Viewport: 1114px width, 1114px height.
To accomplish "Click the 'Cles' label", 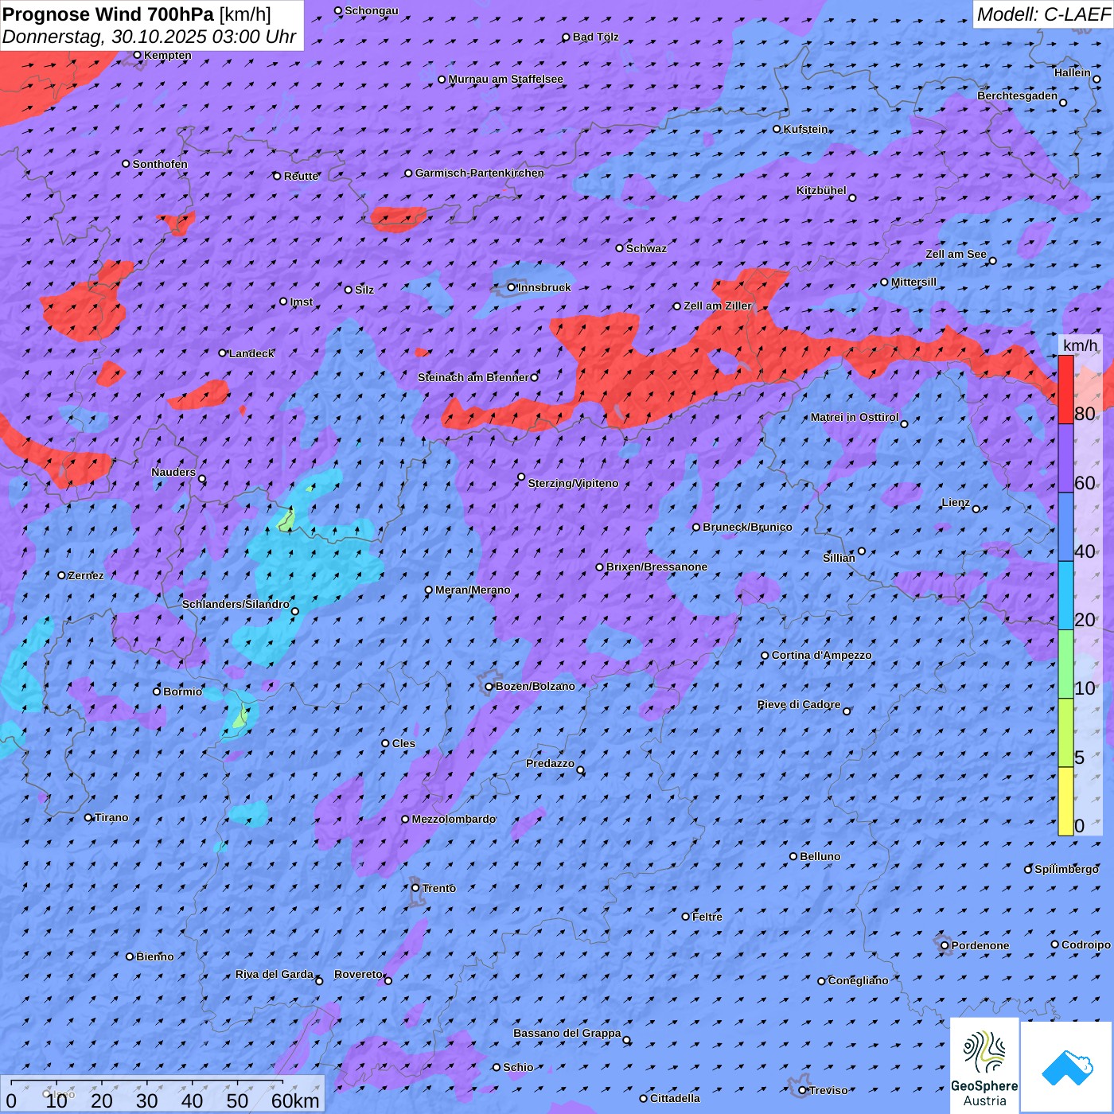I will [403, 743].
